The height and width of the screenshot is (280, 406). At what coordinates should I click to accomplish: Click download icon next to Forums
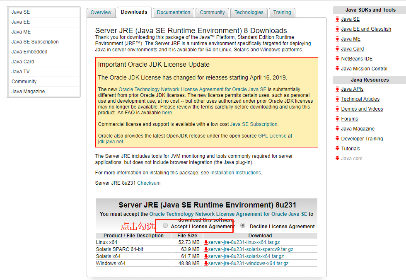(x=338, y=118)
